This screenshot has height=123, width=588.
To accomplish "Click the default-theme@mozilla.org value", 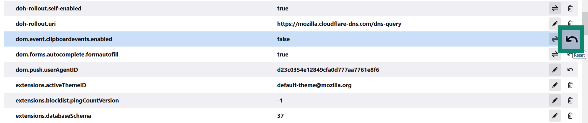I will pos(314,85).
